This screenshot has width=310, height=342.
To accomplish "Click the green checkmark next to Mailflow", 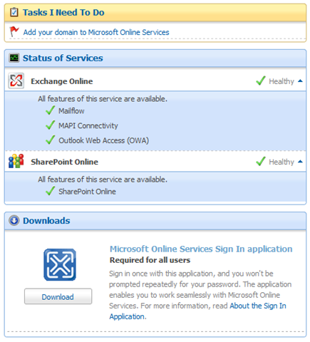I will [51, 110].
